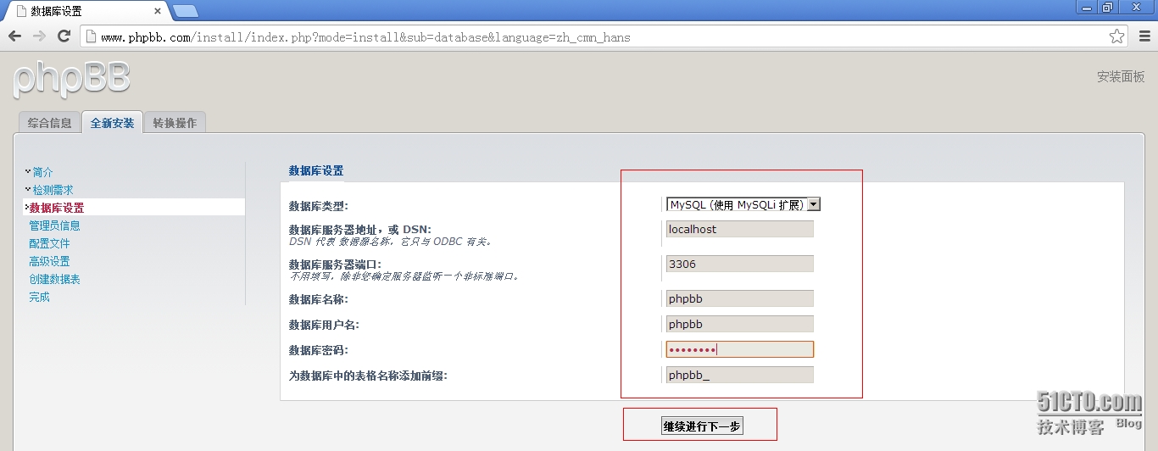Screen dimensions: 1158x451
Task: Click the 数据库名称 label
Action: (x=318, y=299)
